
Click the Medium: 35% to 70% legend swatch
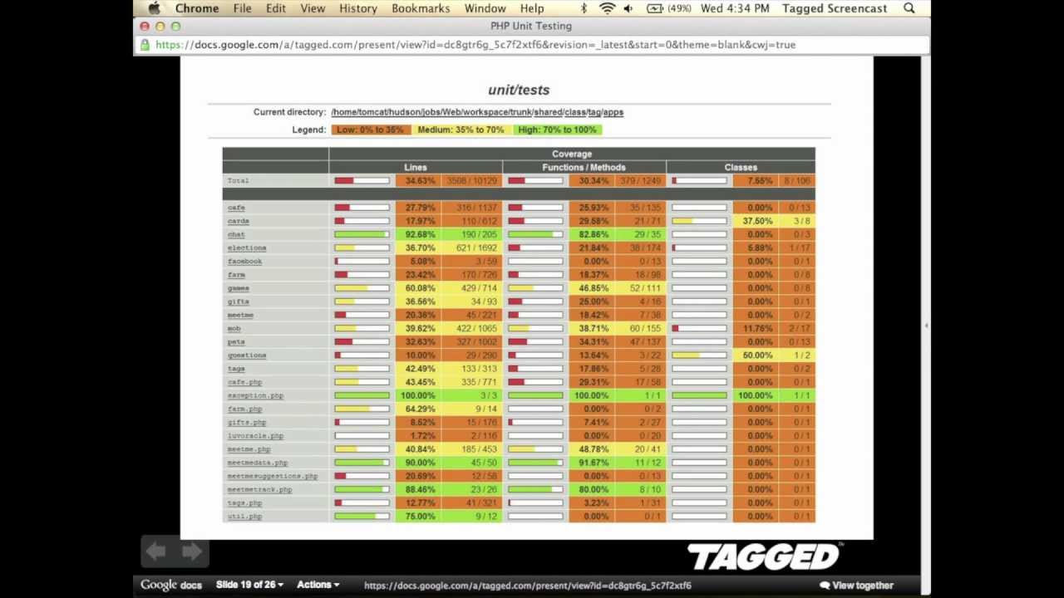point(461,130)
